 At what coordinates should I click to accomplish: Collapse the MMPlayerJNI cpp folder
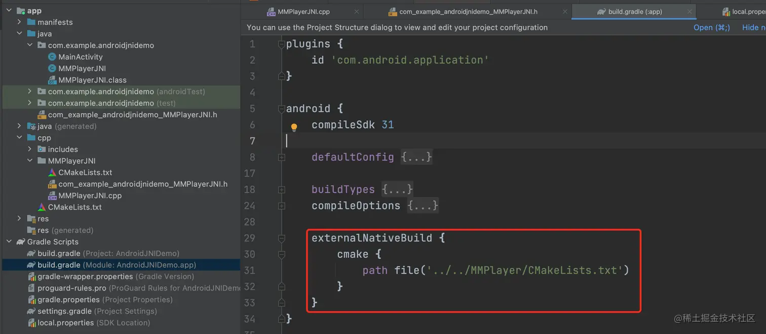point(30,161)
